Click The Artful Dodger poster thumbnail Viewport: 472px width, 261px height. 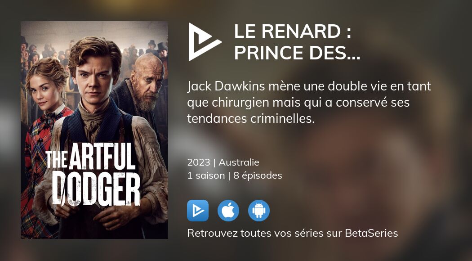click(x=94, y=130)
